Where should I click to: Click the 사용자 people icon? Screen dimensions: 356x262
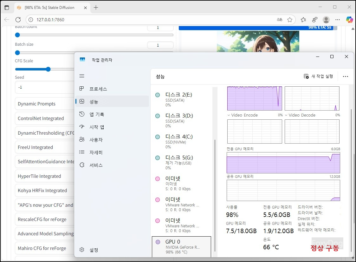(x=82, y=139)
